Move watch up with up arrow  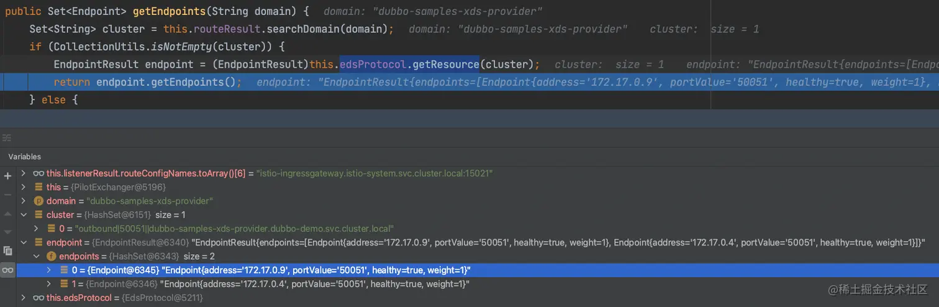[x=7, y=213]
